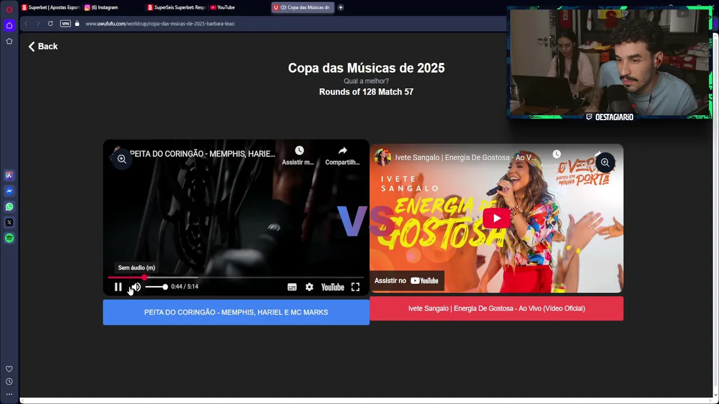The width and height of the screenshot is (719, 404).
Task: Open WhatsApp in the sidebar
Action: [x=9, y=206]
